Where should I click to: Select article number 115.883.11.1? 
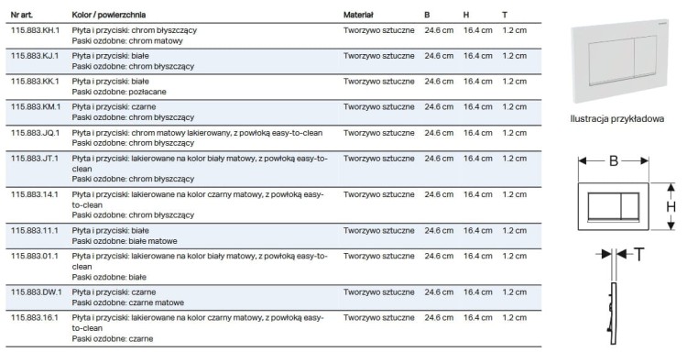34,231
